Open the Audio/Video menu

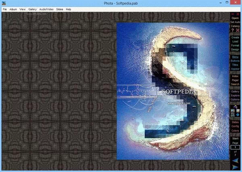[x=46, y=9]
